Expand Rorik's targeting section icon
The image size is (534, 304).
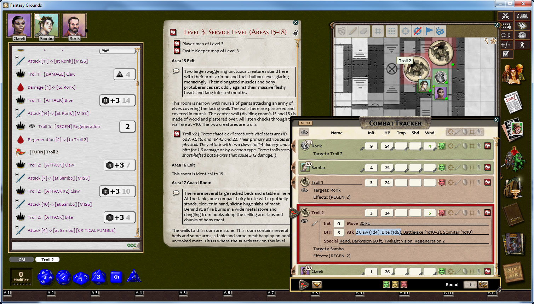(450, 146)
